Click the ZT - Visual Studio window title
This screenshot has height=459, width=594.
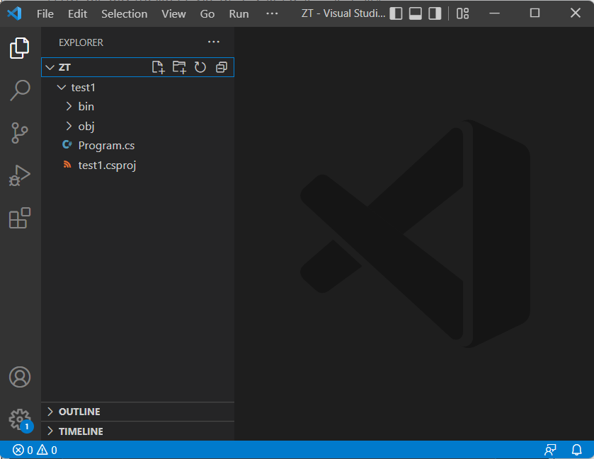(x=343, y=13)
